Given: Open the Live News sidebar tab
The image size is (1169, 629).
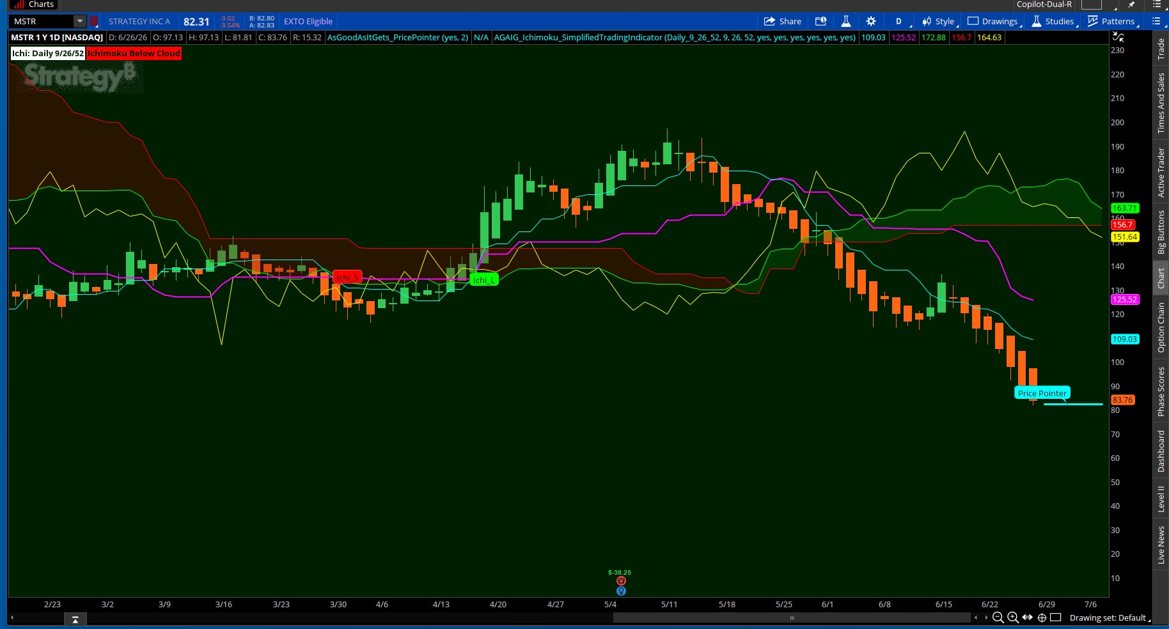Looking at the screenshot, I should pyautogui.click(x=1161, y=545).
